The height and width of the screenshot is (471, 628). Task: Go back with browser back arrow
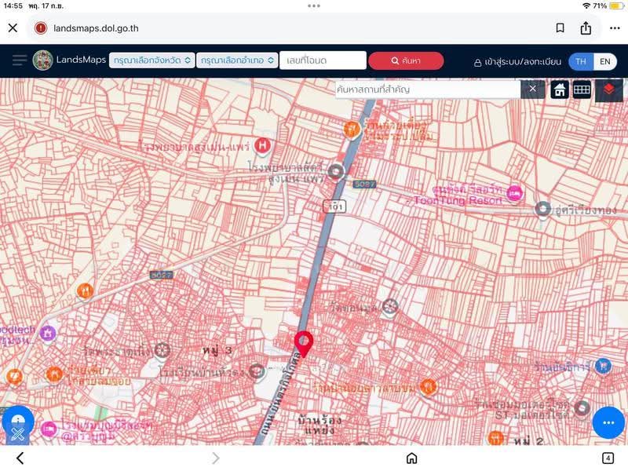click(20, 458)
